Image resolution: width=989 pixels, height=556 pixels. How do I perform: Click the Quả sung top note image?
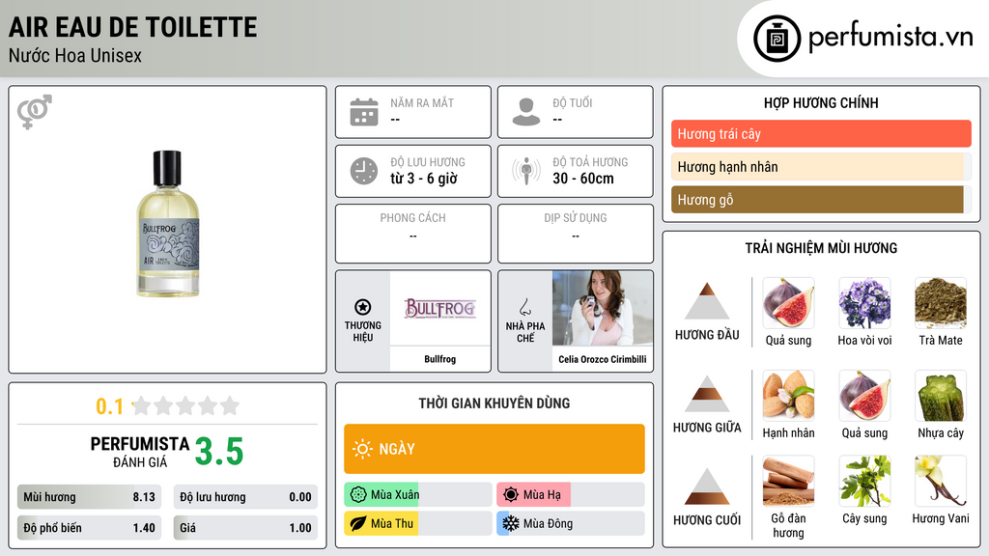788,303
